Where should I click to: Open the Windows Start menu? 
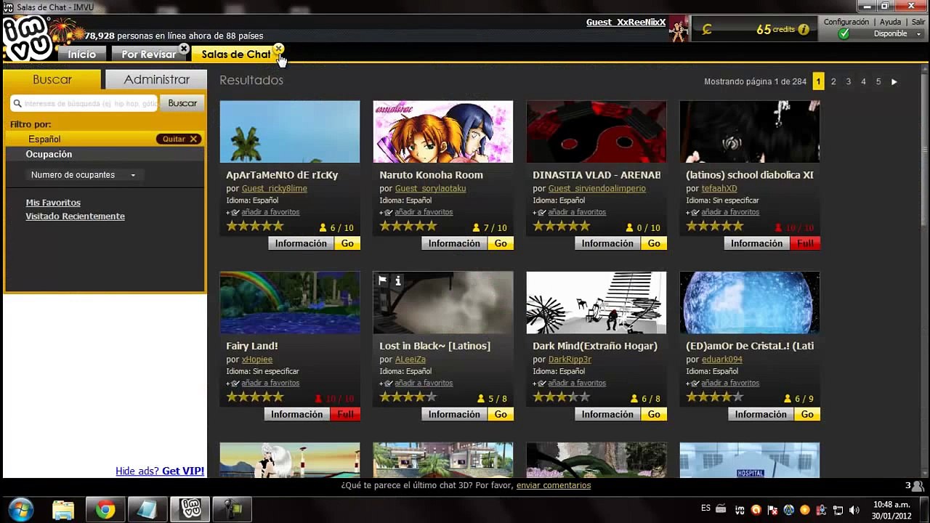pos(20,509)
